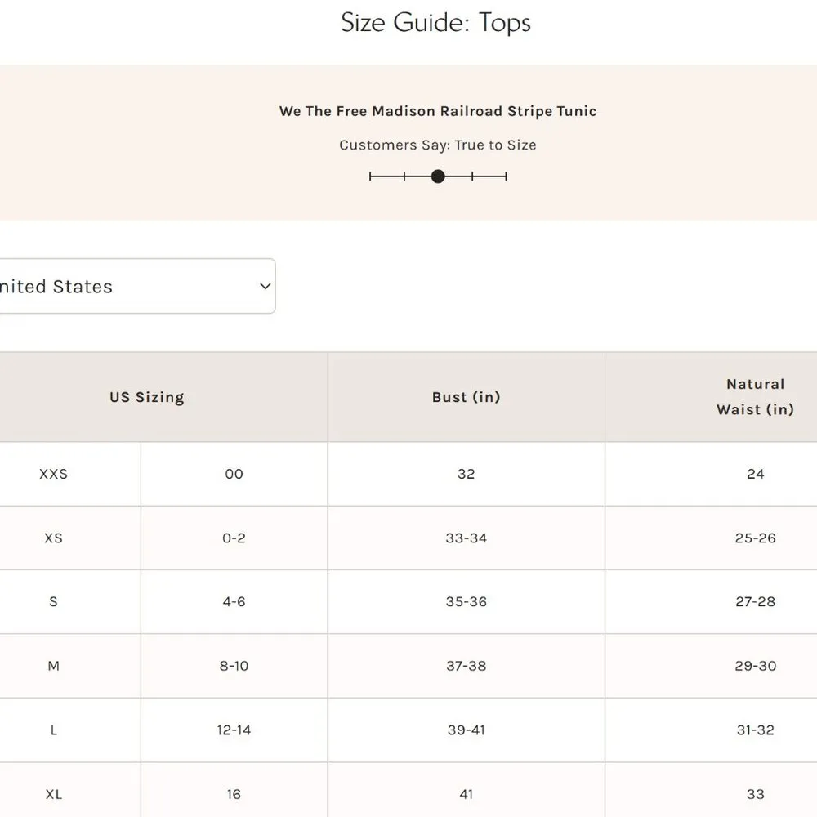The width and height of the screenshot is (817, 817).
Task: Click the 25-26 waist measurement cell
Action: (x=755, y=538)
